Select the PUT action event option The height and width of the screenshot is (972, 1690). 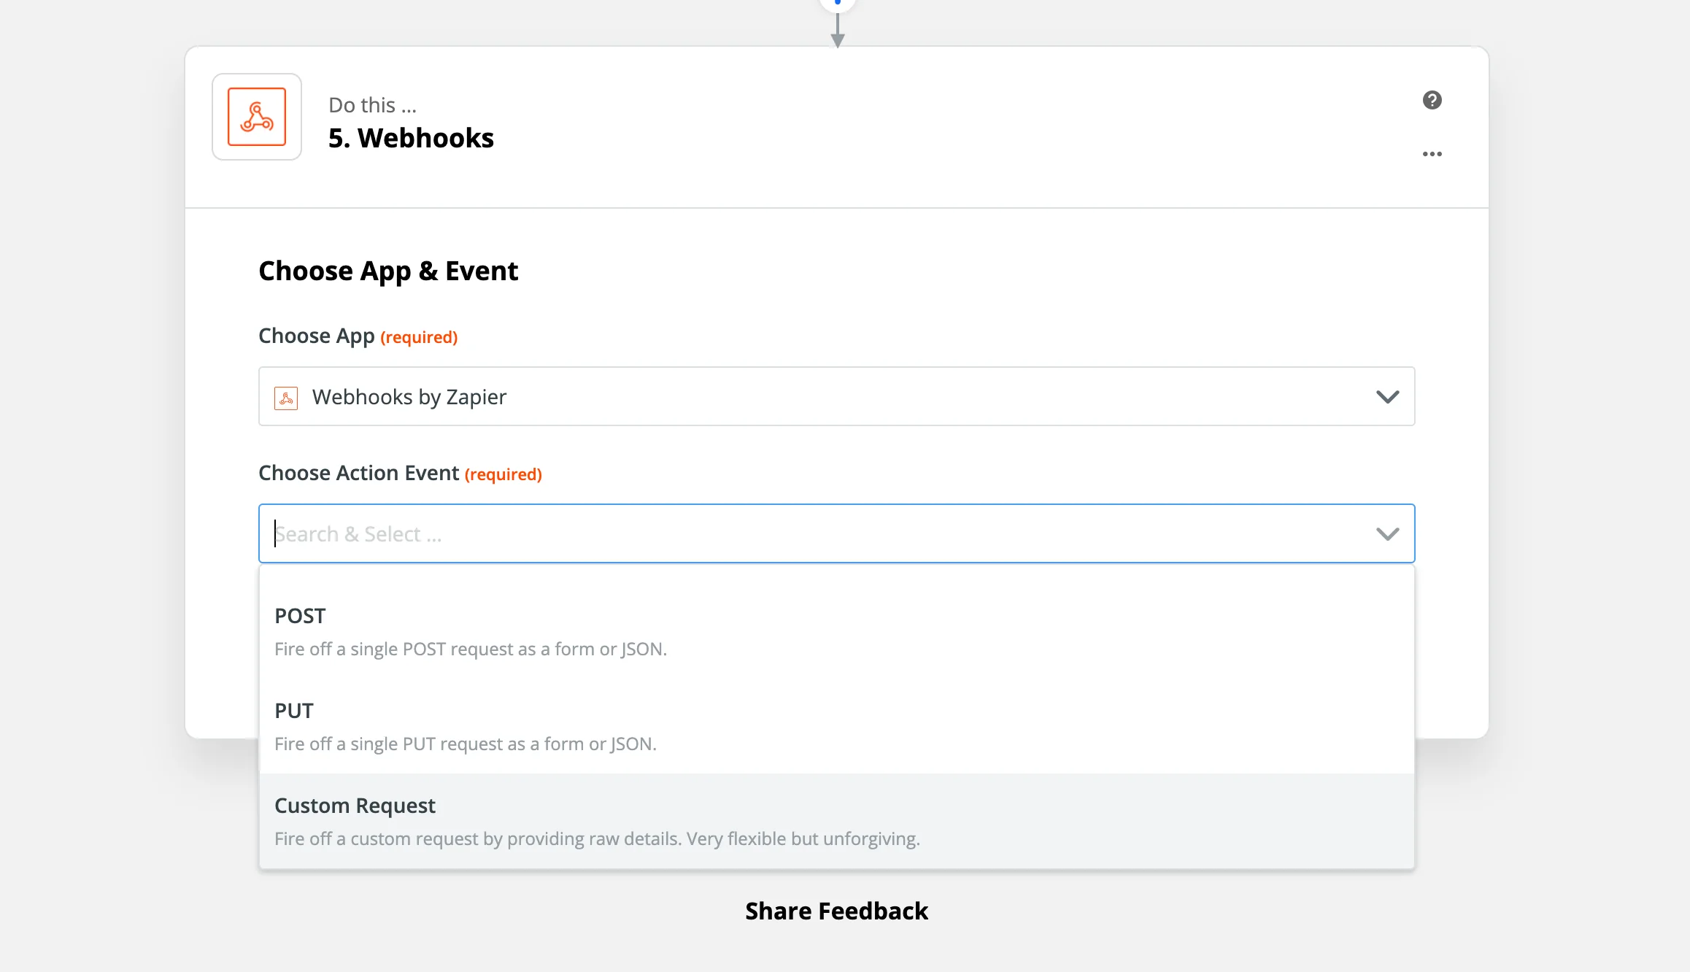[x=294, y=711]
